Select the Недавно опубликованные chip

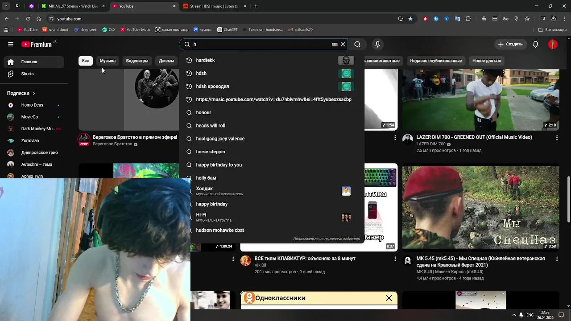[x=436, y=61]
